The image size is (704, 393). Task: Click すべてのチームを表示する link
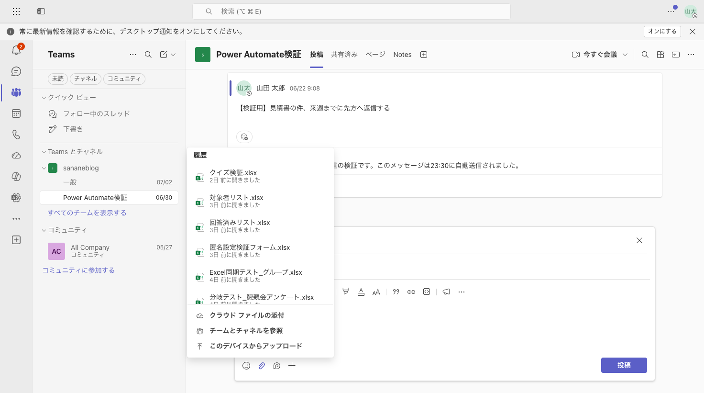point(87,213)
